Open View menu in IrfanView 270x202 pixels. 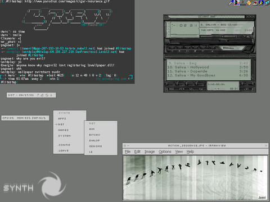[179, 151]
